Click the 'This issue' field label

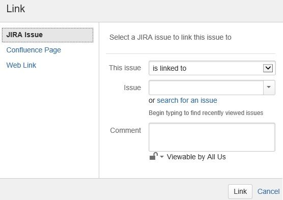click(125, 68)
